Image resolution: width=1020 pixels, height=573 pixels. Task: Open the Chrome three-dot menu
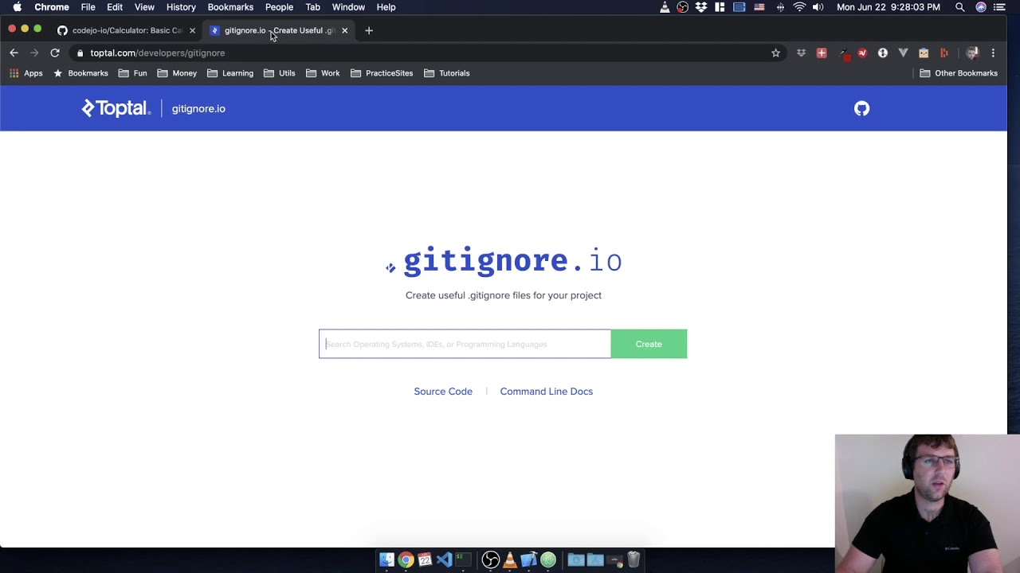pyautogui.click(x=993, y=53)
